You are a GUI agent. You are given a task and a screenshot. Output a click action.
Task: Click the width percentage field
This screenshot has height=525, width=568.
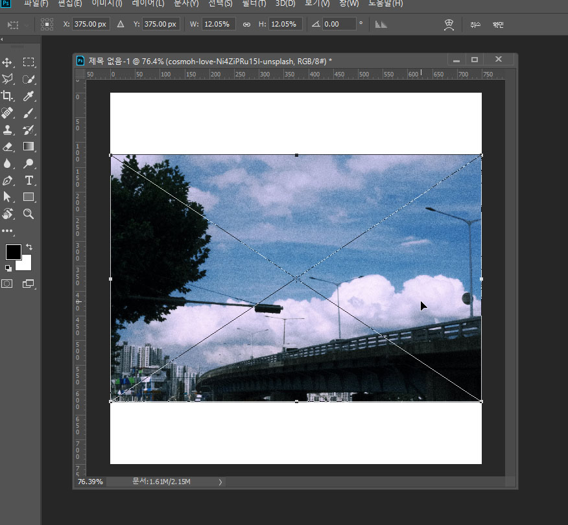[219, 24]
